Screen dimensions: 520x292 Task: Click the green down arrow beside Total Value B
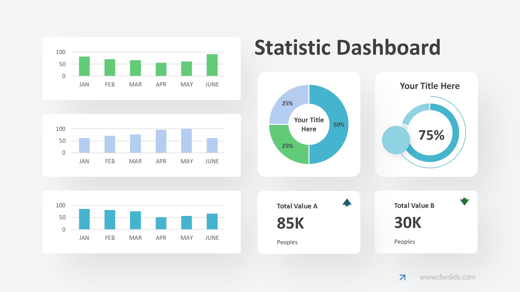(x=464, y=201)
